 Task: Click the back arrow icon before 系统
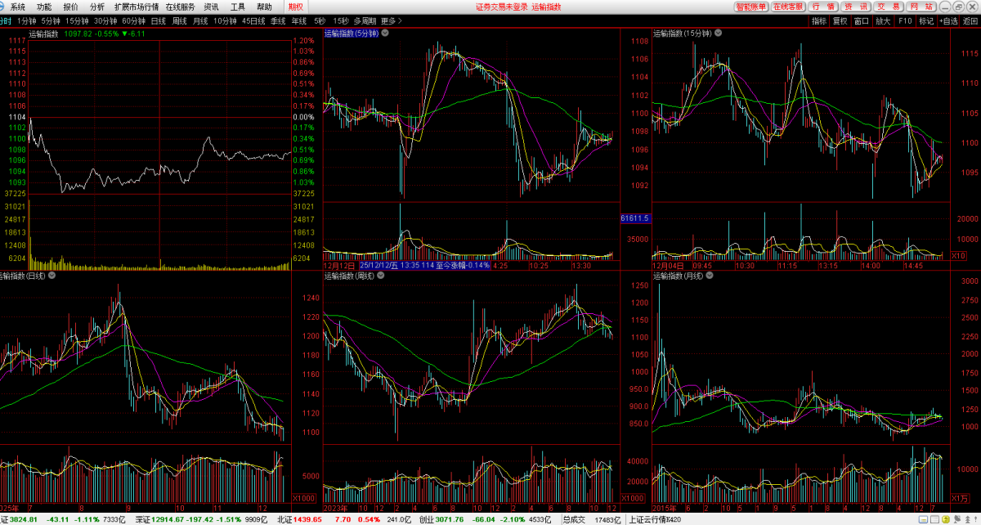click(x=4, y=7)
